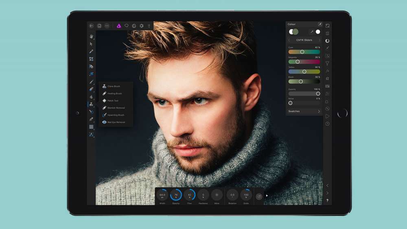Switch to next colour model after CMYK Sliders
This screenshot has width=407, height=229.
point(319,40)
